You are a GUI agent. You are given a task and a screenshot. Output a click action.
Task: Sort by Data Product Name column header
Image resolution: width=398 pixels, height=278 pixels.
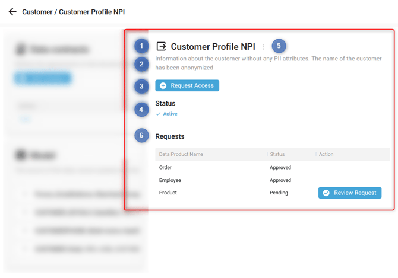[x=181, y=154]
